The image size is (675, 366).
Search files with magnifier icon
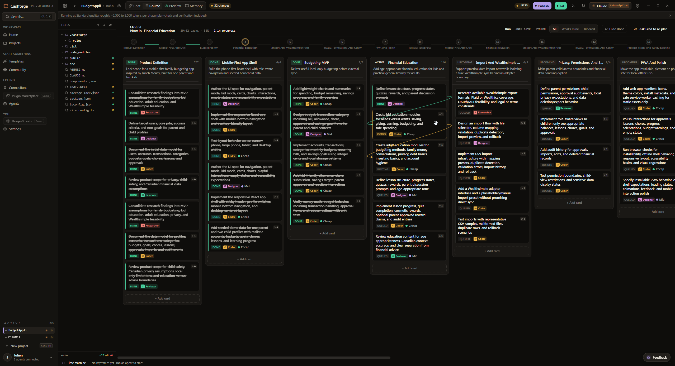click(x=98, y=25)
